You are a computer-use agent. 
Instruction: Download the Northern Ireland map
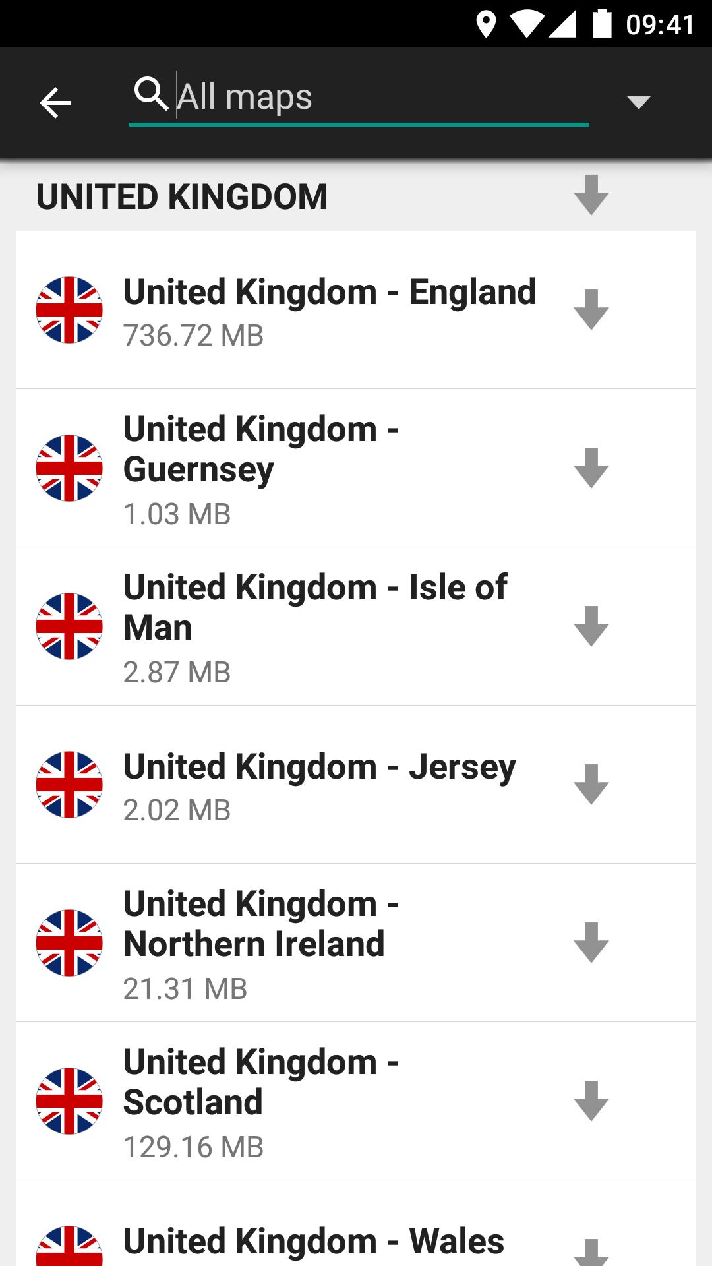coord(591,942)
